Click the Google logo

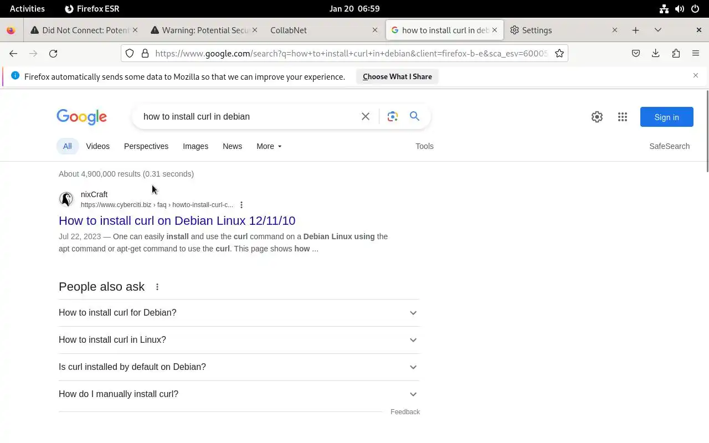tap(81, 117)
